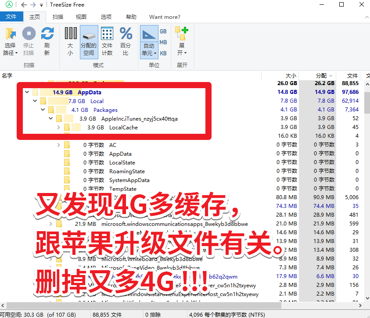This screenshot has width=370, height=318.
Task: Expand the AC folder node
Action: pyautogui.click(x=58, y=145)
